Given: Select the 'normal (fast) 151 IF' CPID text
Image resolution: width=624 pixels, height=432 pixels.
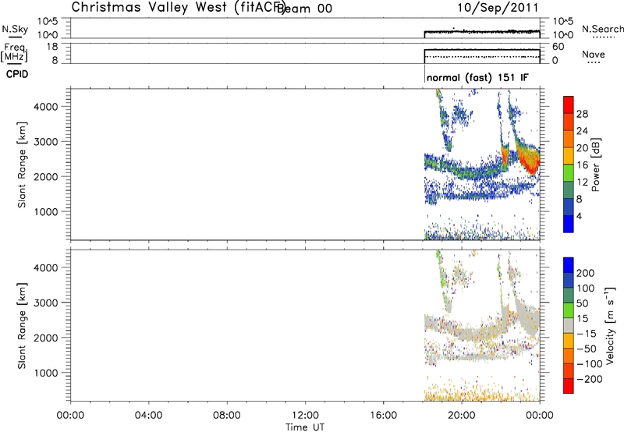Looking at the screenshot, I should pos(477,77).
